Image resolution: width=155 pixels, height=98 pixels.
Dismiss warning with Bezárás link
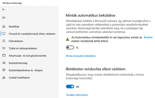(x=148, y=37)
